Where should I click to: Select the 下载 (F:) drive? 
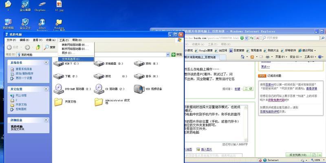point(65,76)
